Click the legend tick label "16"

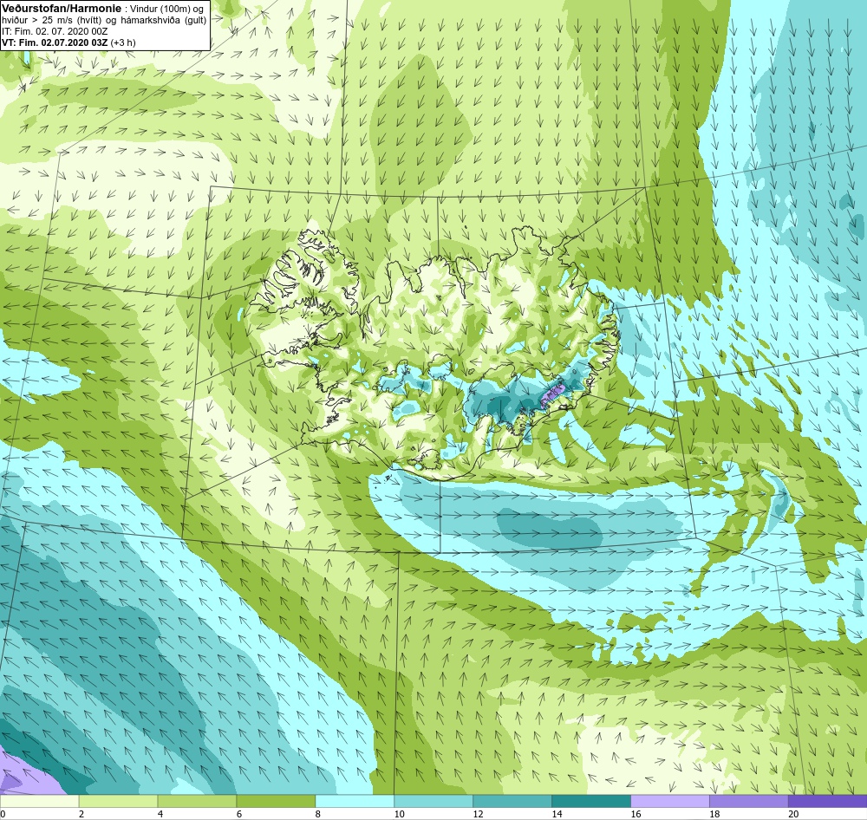click(636, 814)
